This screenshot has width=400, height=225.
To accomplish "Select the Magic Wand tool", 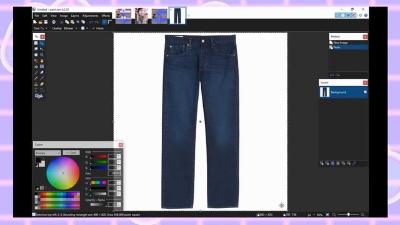I will [x=36, y=61].
